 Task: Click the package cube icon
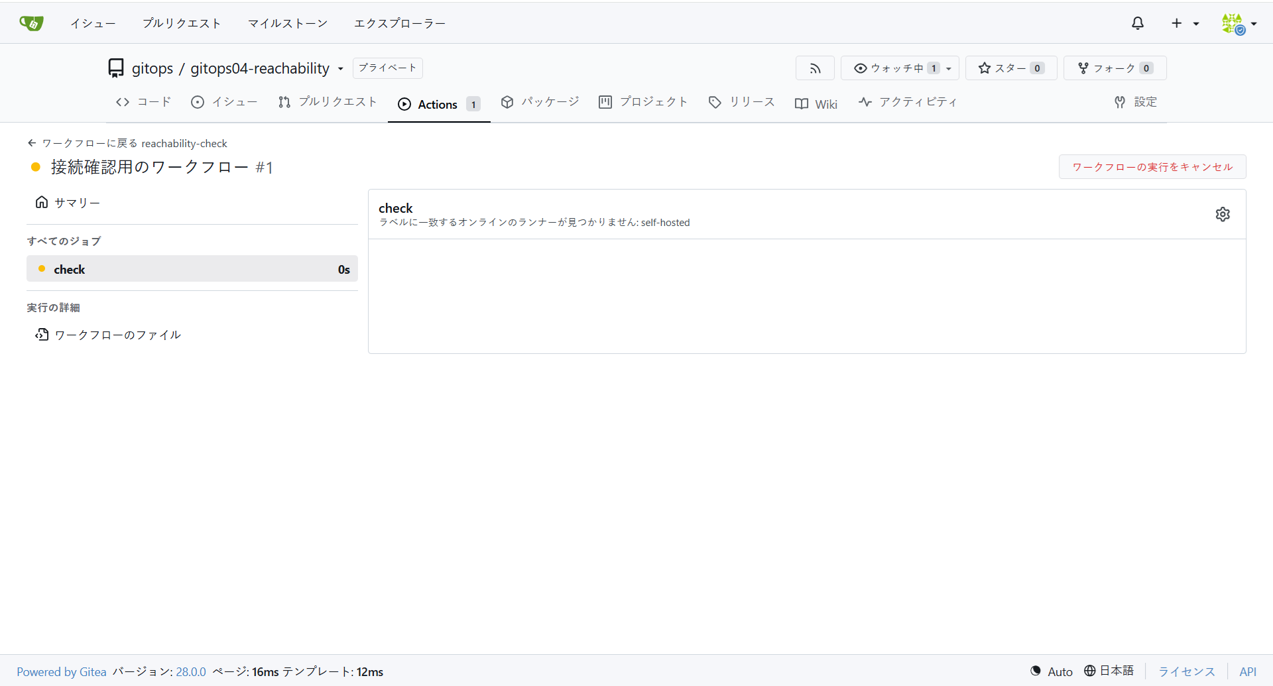coord(507,102)
